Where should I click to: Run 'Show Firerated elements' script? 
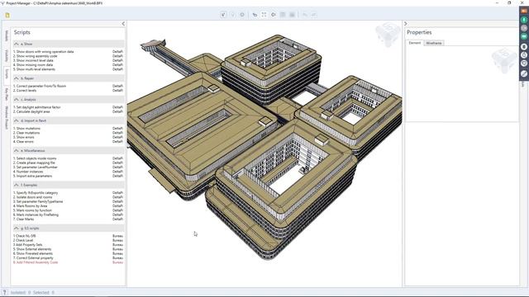pos(33,253)
